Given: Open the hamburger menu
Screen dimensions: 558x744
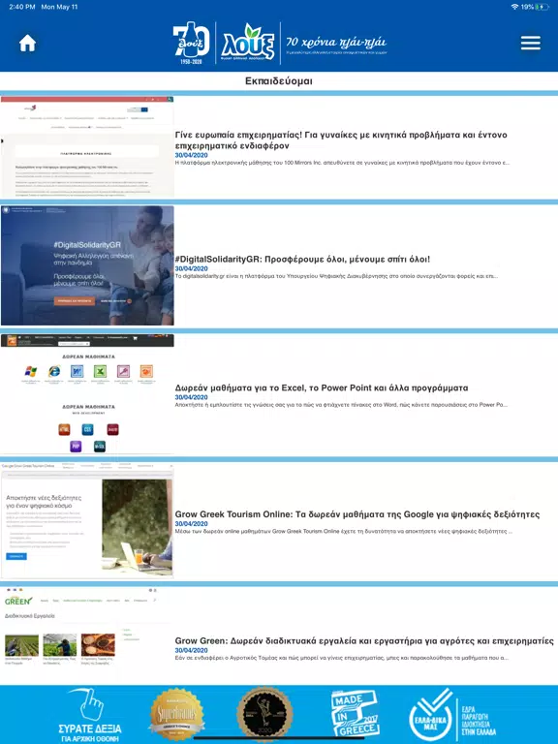Looking at the screenshot, I should [531, 43].
